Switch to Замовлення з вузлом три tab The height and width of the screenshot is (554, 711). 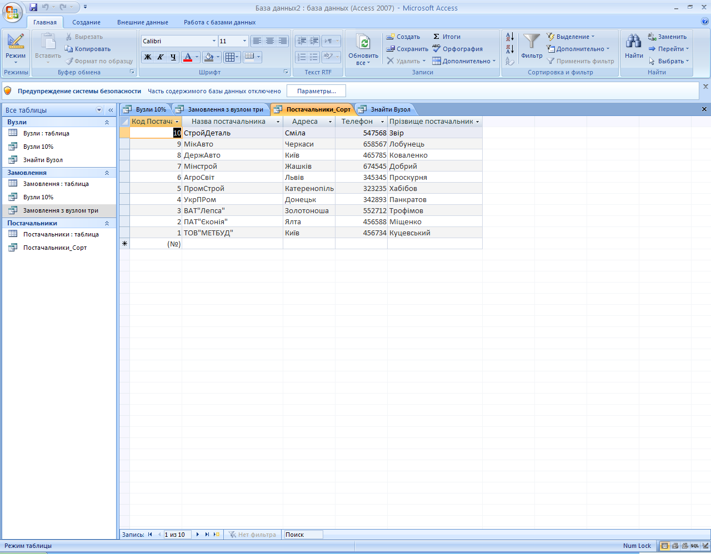pyautogui.click(x=221, y=109)
